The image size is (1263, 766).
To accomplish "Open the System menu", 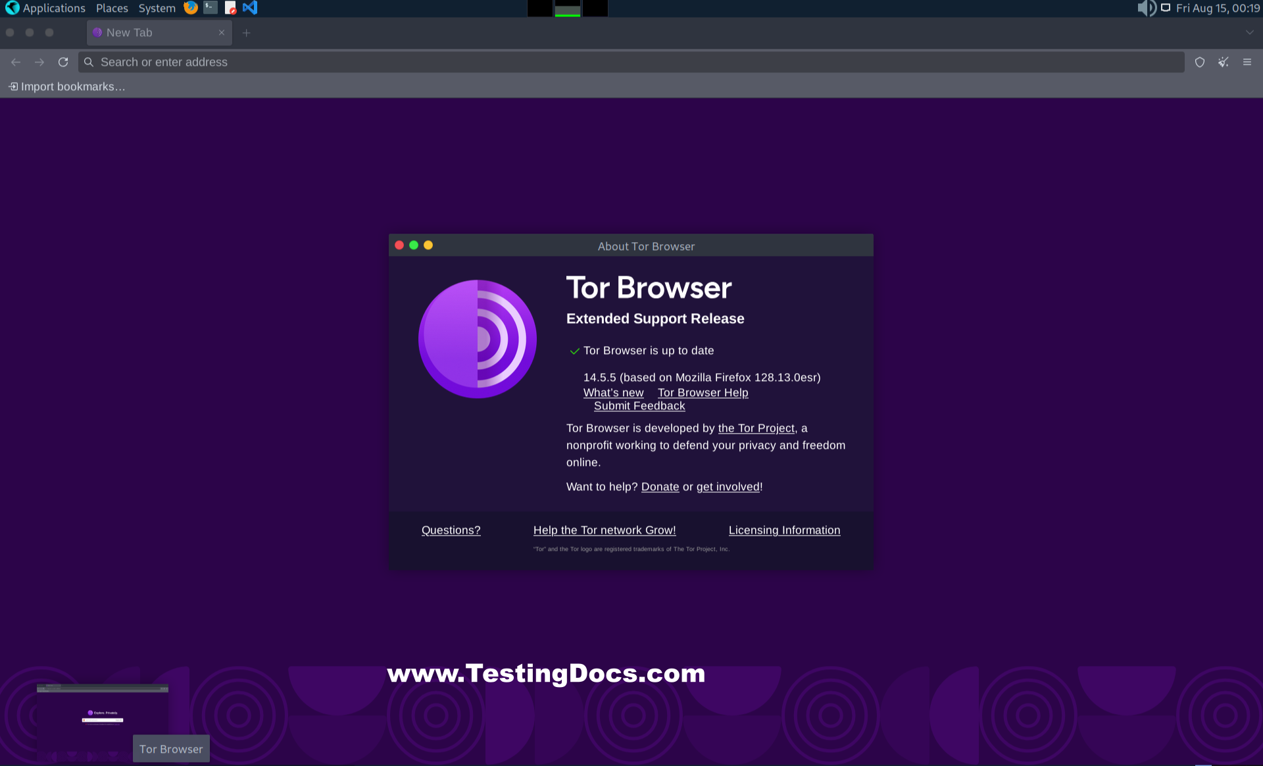I will 157,8.
